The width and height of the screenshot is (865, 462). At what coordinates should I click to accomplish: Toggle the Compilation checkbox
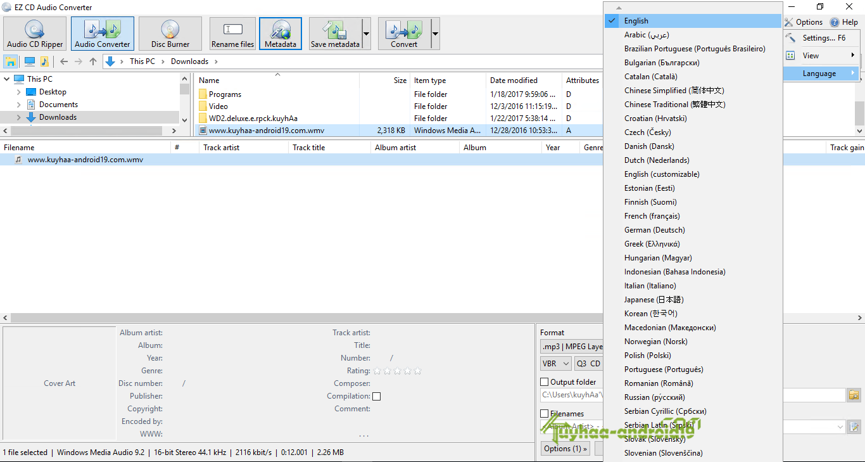click(377, 397)
